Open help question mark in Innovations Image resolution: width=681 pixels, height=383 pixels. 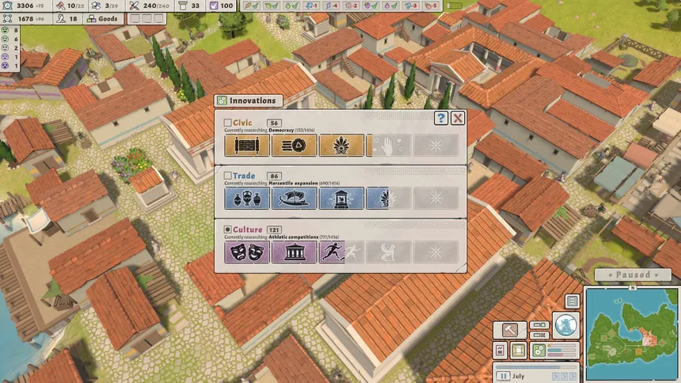[441, 118]
